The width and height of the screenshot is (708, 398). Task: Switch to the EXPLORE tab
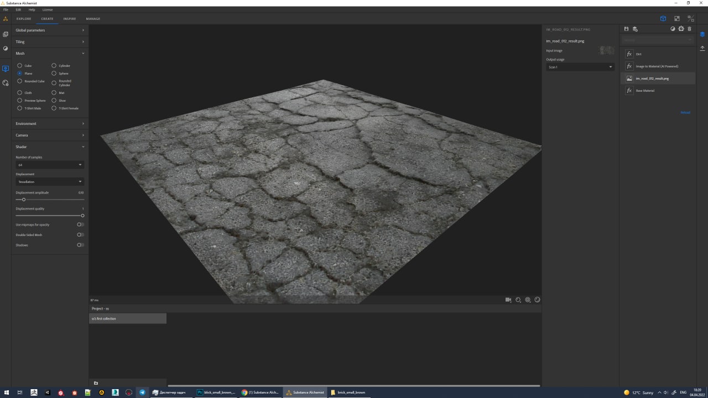click(x=24, y=19)
